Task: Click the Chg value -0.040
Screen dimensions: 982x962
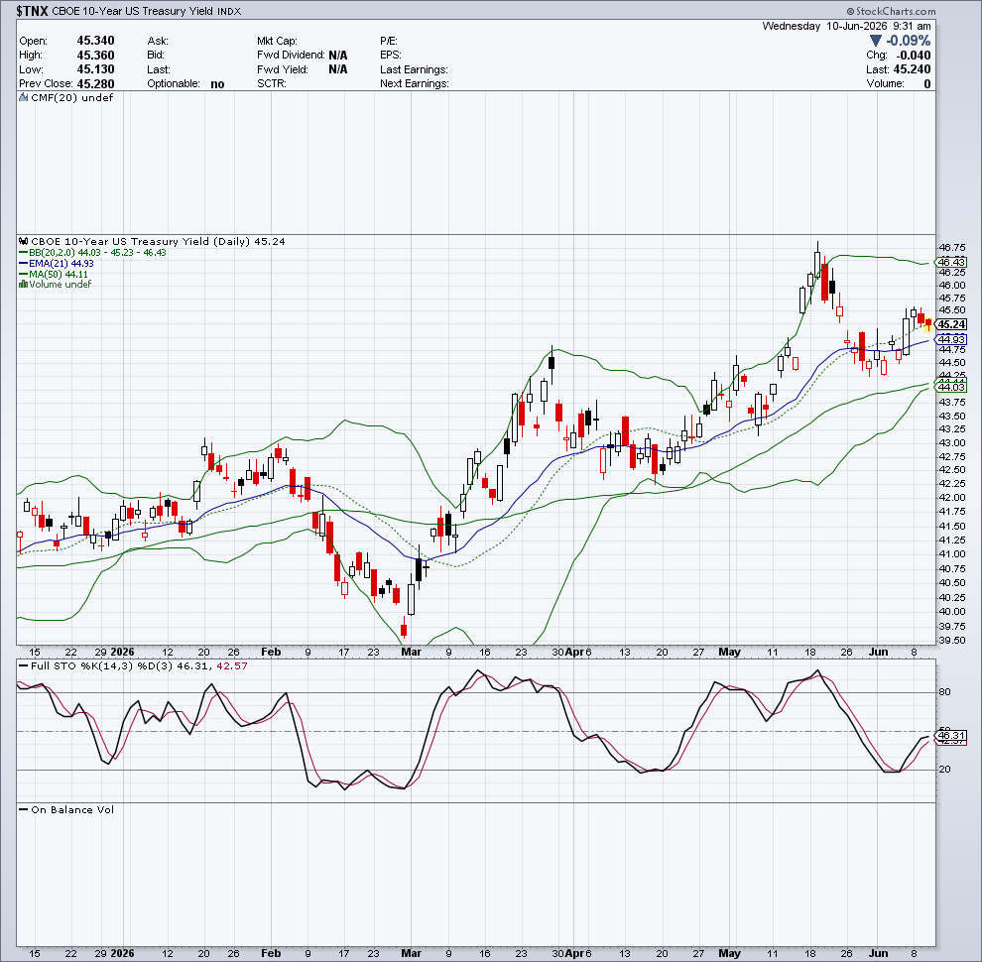Action: [x=914, y=56]
